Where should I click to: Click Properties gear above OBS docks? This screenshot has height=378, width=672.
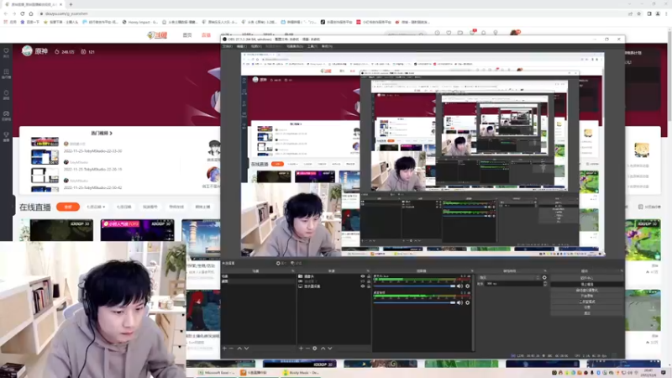click(x=281, y=263)
